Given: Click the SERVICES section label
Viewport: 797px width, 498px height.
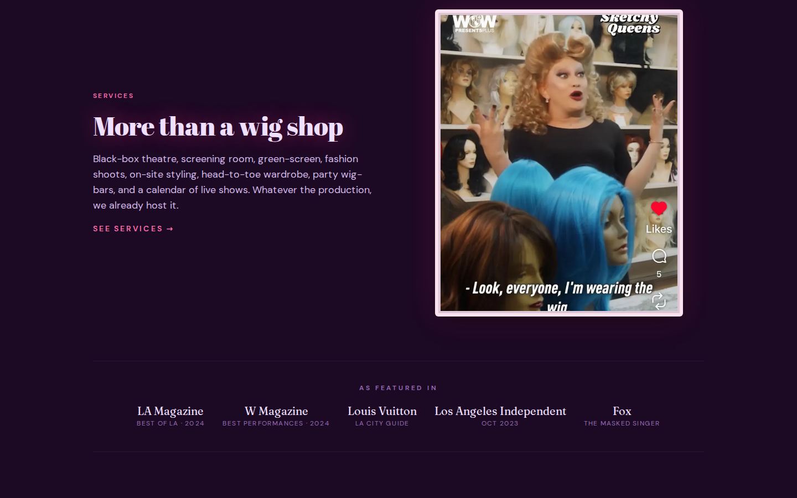Looking at the screenshot, I should pos(113,96).
